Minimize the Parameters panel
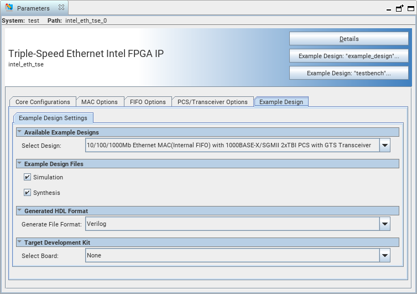This screenshot has width=417, height=294. point(388,8)
